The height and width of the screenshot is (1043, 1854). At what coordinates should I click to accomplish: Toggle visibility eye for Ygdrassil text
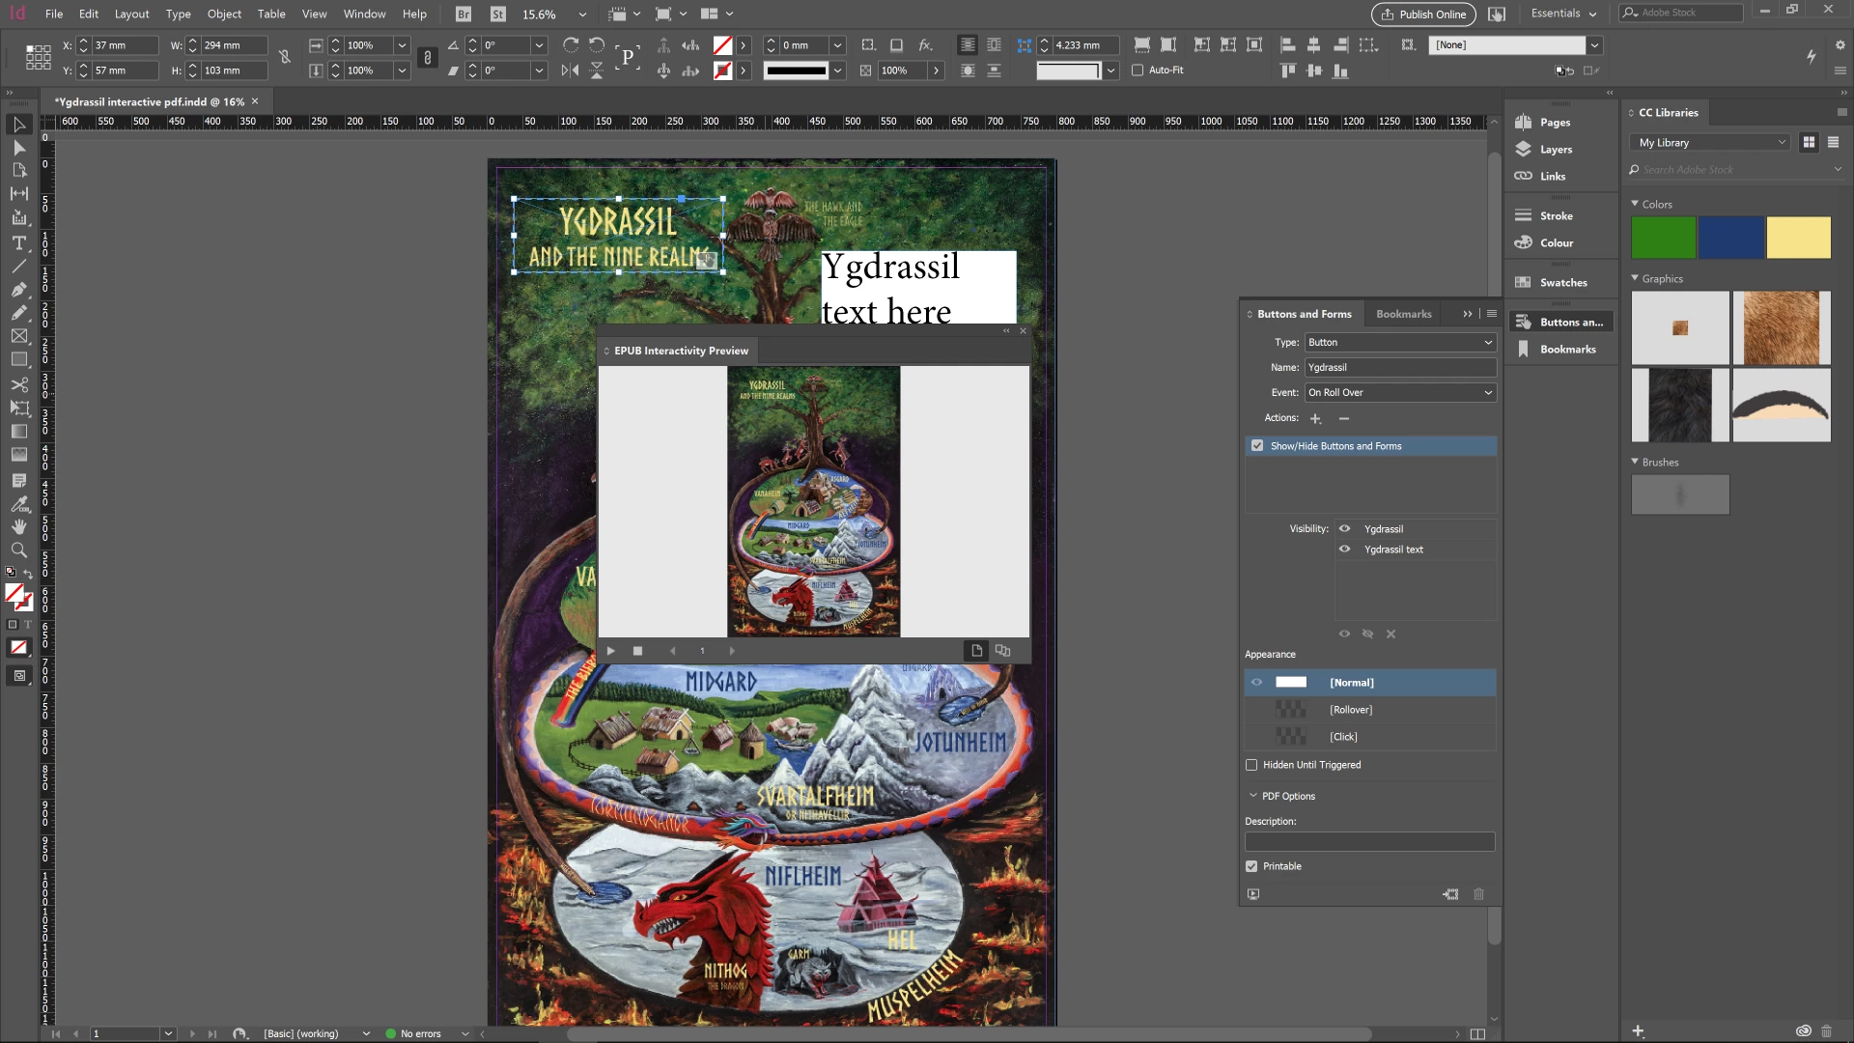(1344, 550)
